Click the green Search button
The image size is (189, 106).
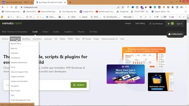pyautogui.click(x=79, y=85)
